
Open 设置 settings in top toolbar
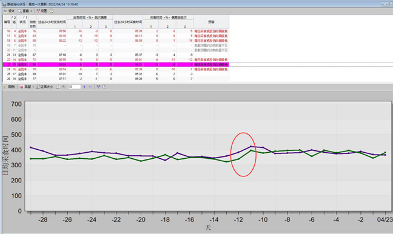click(42, 11)
